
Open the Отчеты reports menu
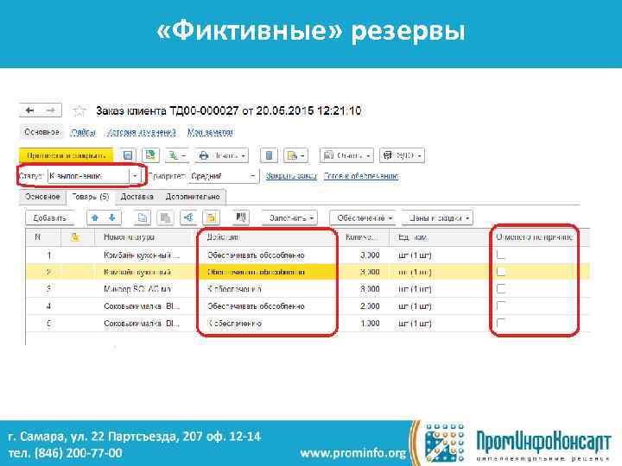click(x=346, y=155)
